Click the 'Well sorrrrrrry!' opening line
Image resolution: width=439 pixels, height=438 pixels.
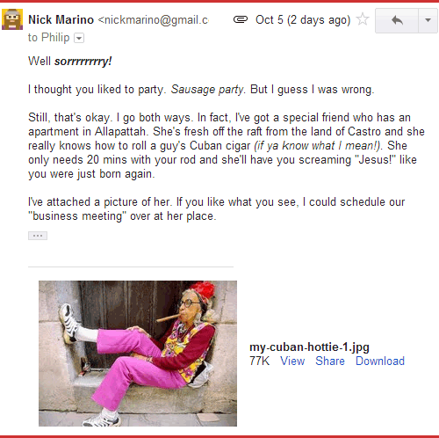70,62
